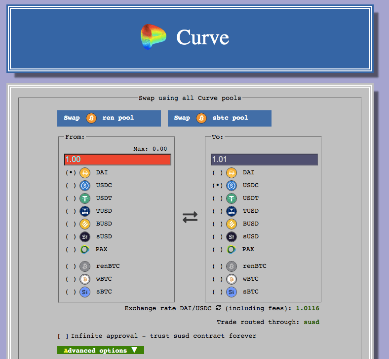
Task: Click the PAX coin icon in To list
Action: pos(231,249)
